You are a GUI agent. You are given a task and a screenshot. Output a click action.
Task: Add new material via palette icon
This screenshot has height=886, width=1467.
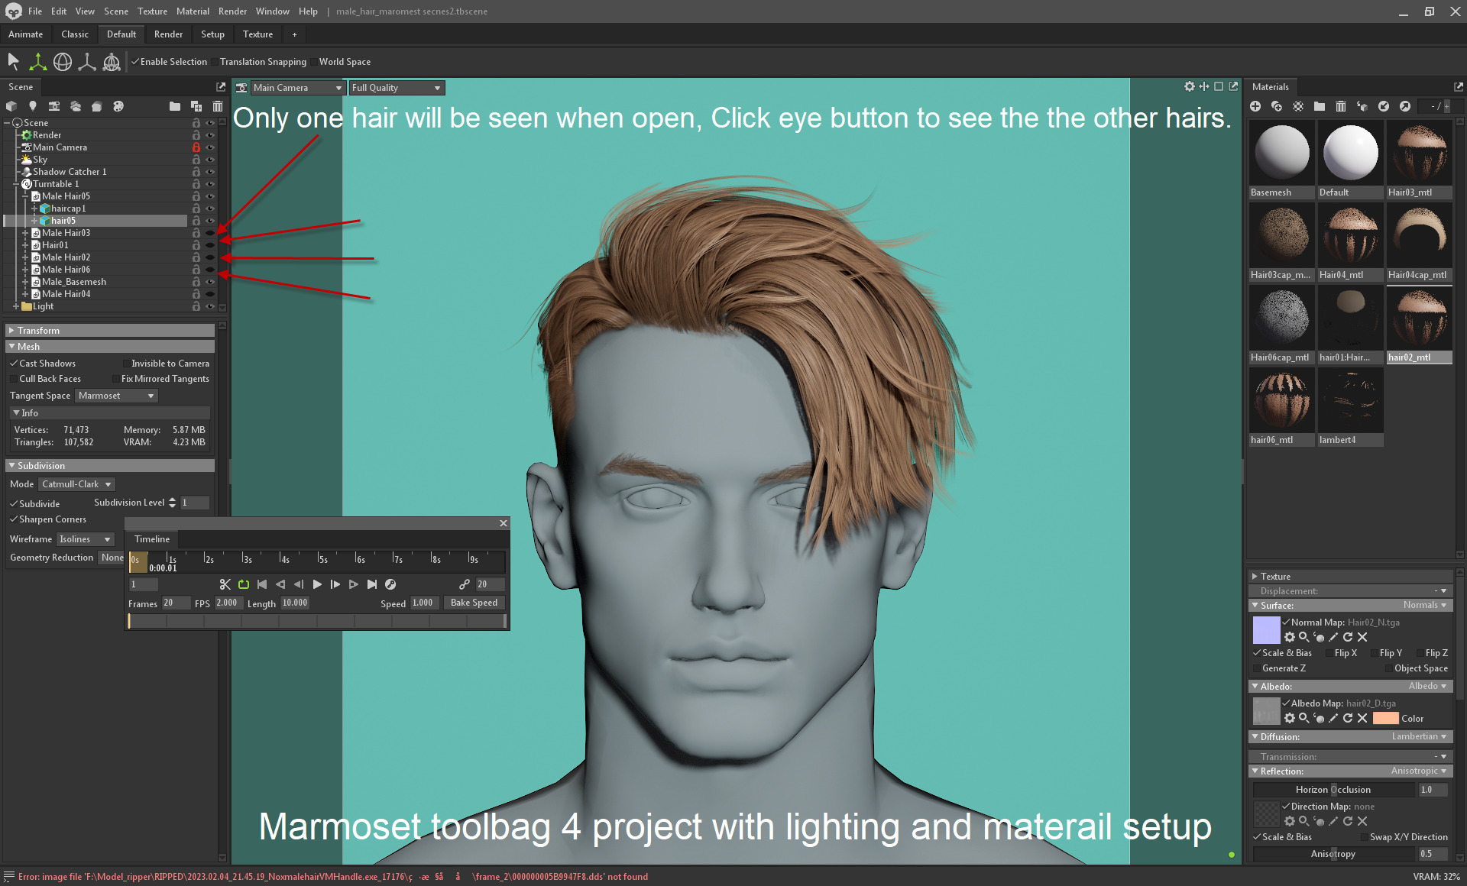point(118,106)
